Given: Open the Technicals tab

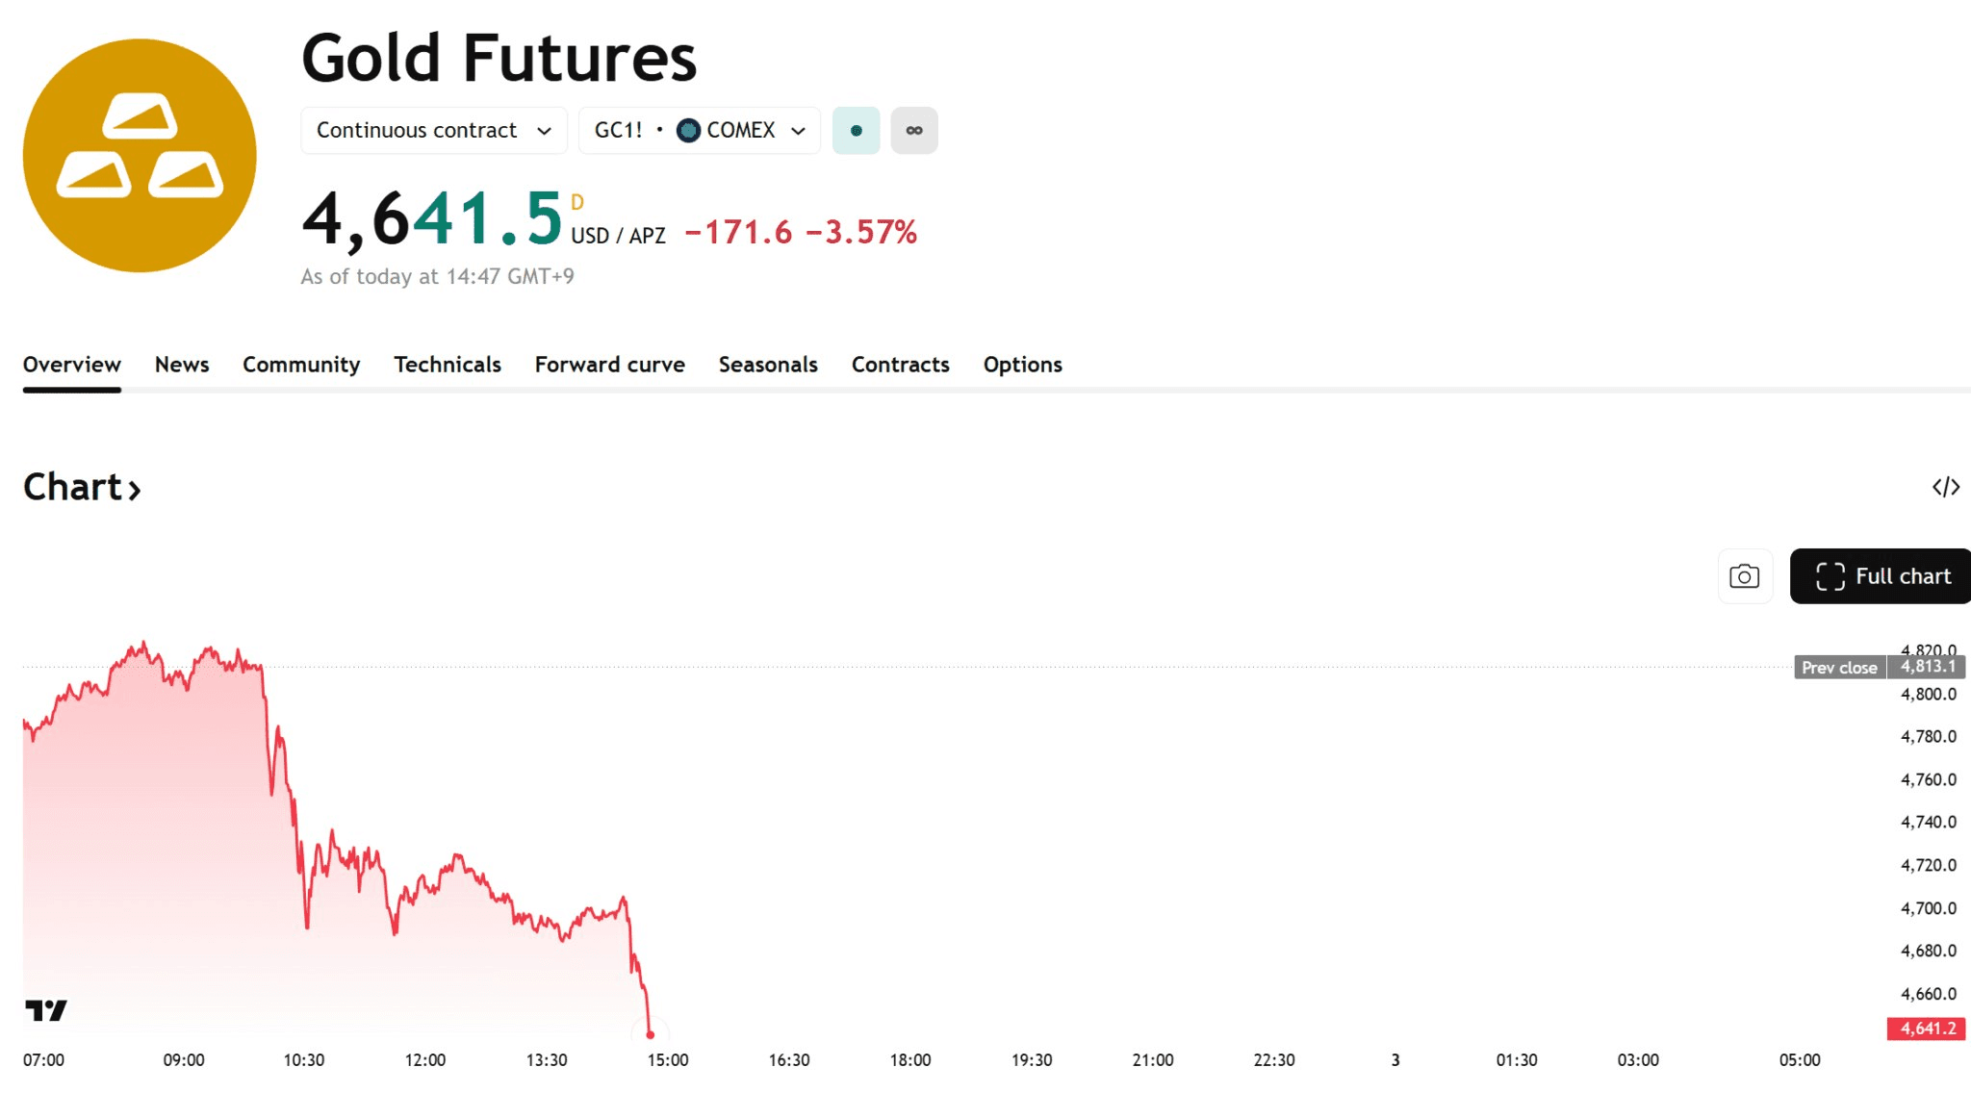Looking at the screenshot, I should (x=448, y=365).
